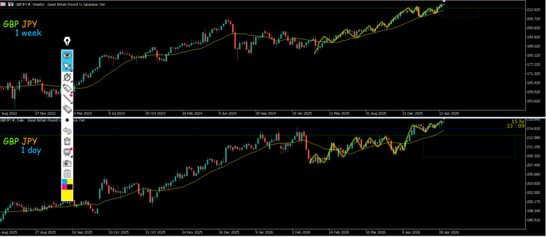546x237 pixels.
Task: Undo the last drawing with the curved arrow
Action: (x=67, y=131)
